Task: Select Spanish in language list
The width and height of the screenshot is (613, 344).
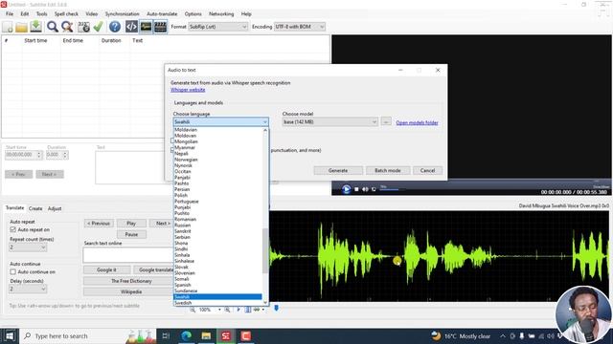Action: pyautogui.click(x=217, y=285)
